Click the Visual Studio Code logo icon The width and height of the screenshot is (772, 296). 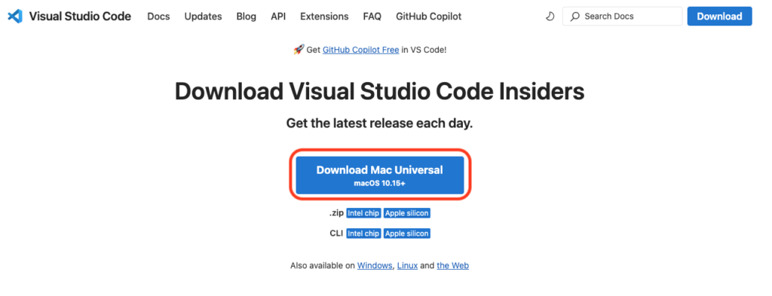pos(15,17)
